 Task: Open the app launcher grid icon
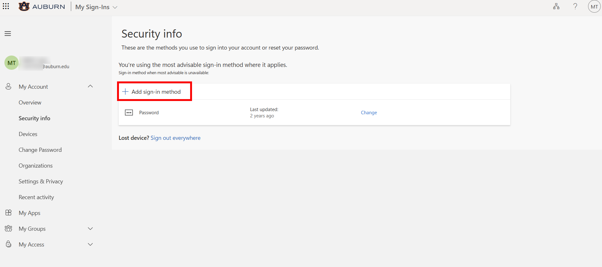click(x=6, y=6)
